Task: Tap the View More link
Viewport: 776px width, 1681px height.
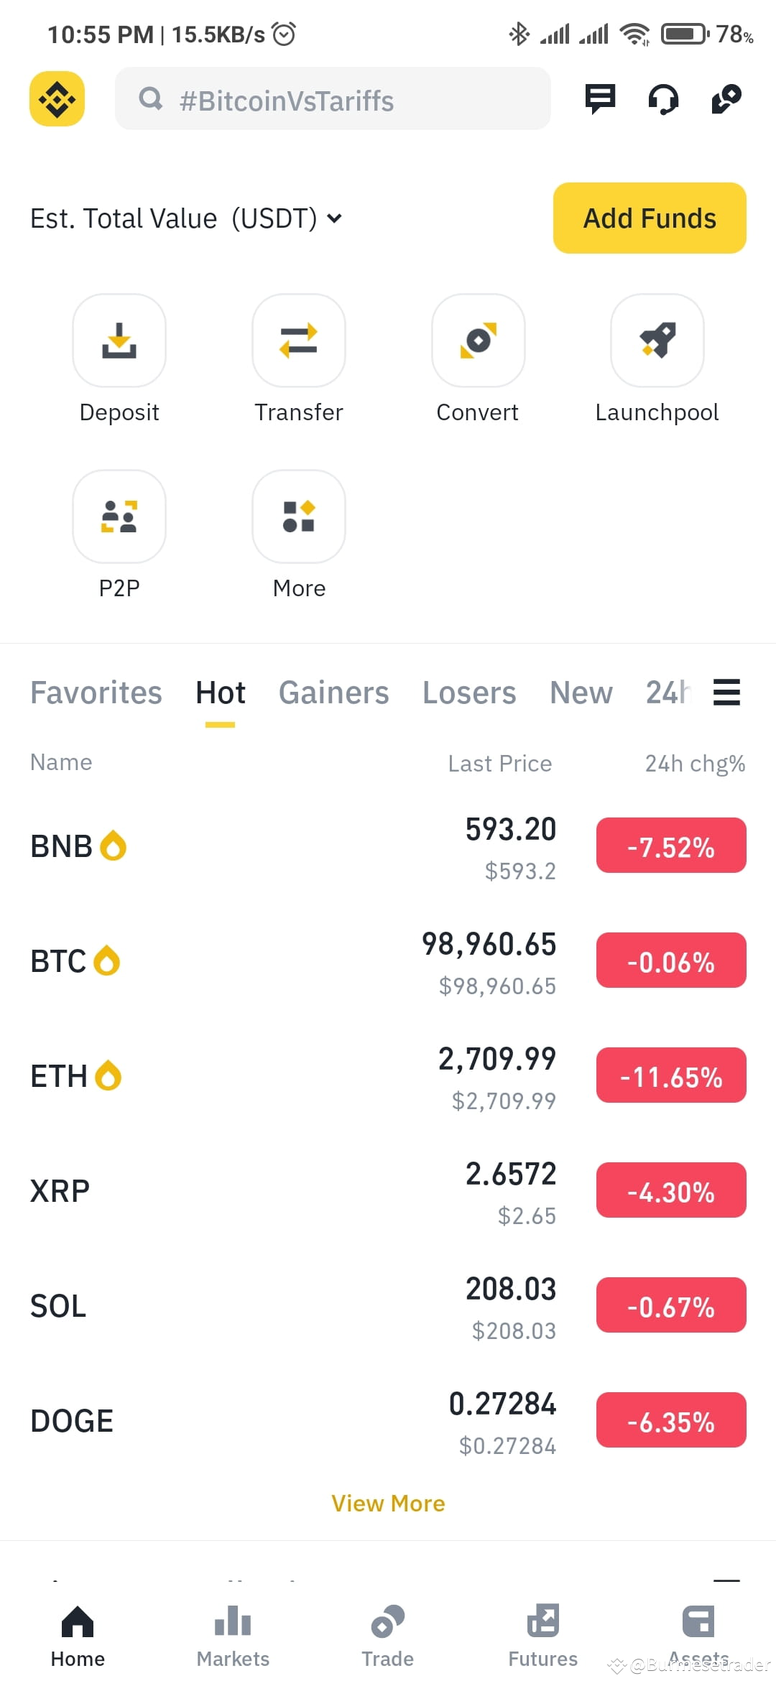Action: point(388,1503)
